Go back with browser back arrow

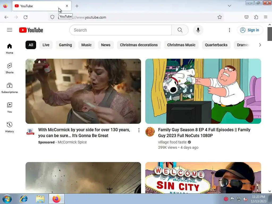(6, 17)
